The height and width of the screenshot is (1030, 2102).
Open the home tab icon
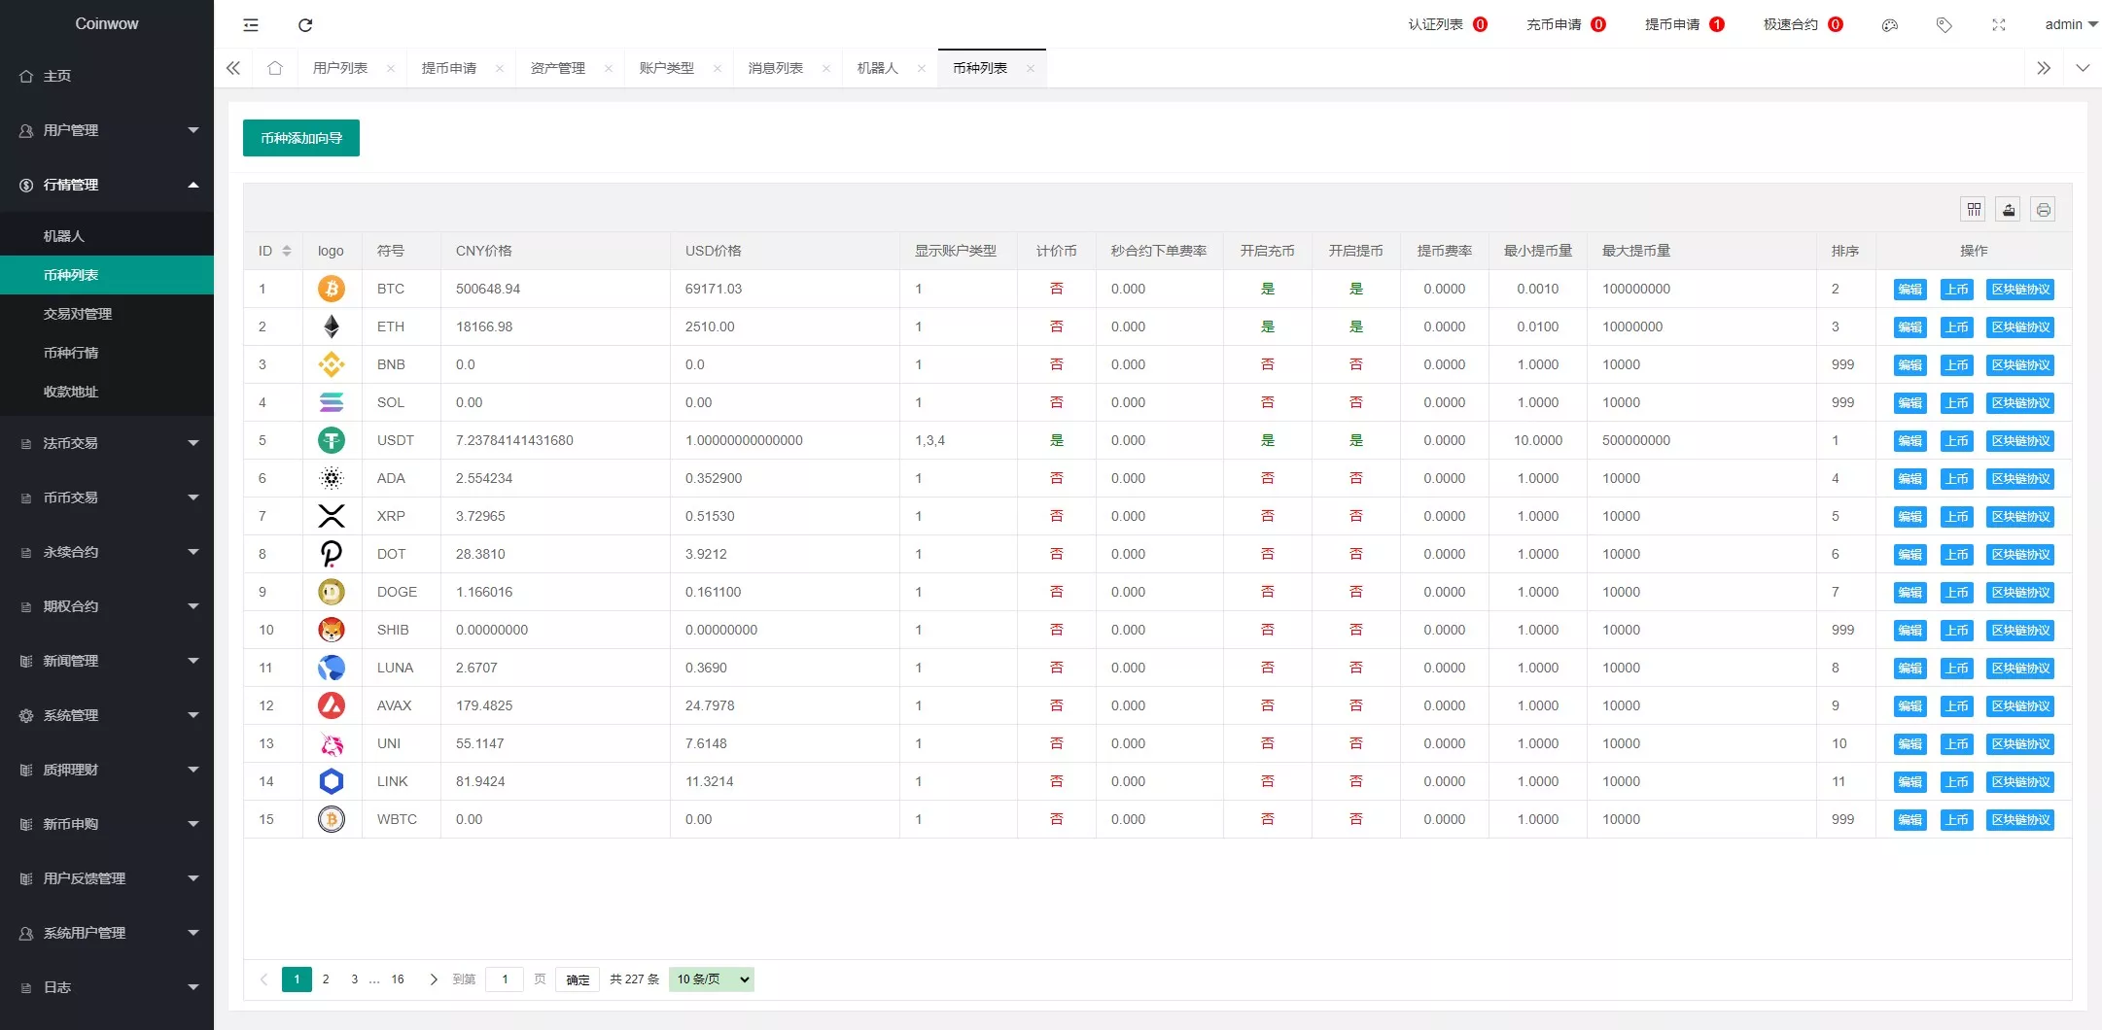[x=275, y=68]
